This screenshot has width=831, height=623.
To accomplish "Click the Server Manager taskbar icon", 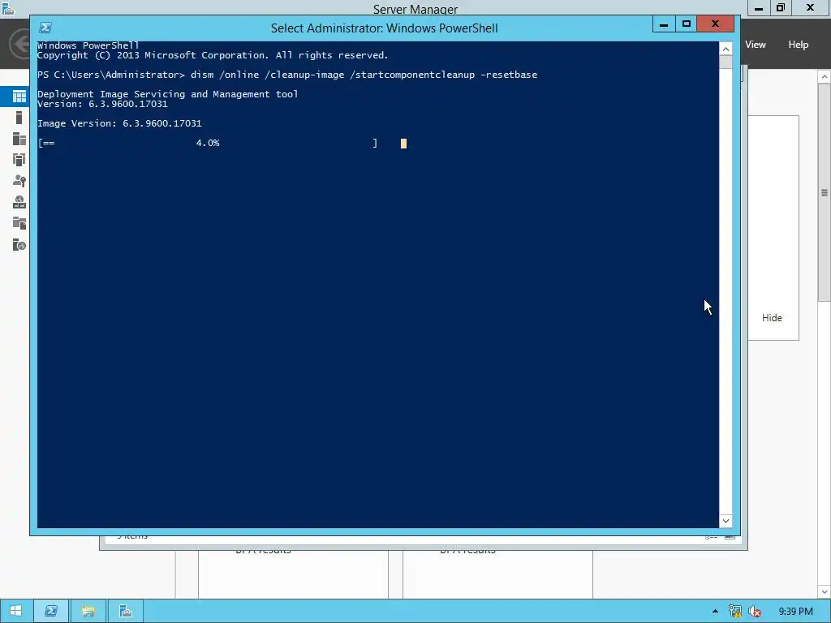I will tap(126, 611).
